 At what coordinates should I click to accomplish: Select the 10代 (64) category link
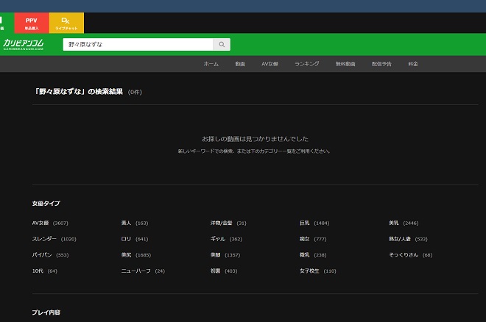click(x=45, y=271)
